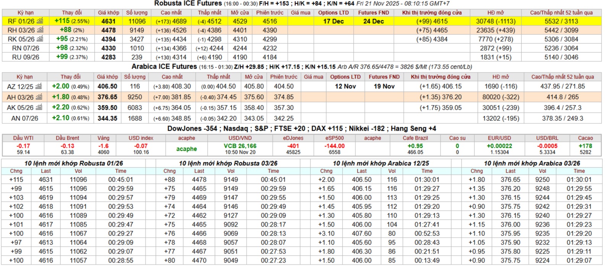Click the green acaphe link
The width and height of the screenshot is (605, 266).
186,149
